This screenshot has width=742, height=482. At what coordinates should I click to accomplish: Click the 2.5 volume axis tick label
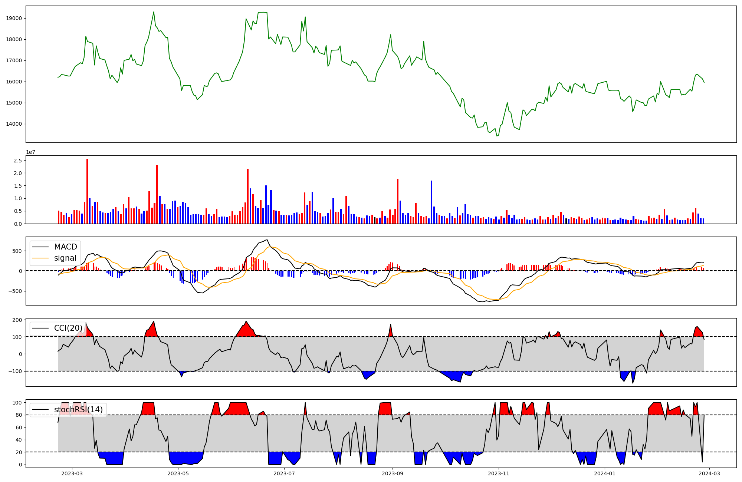(x=18, y=161)
